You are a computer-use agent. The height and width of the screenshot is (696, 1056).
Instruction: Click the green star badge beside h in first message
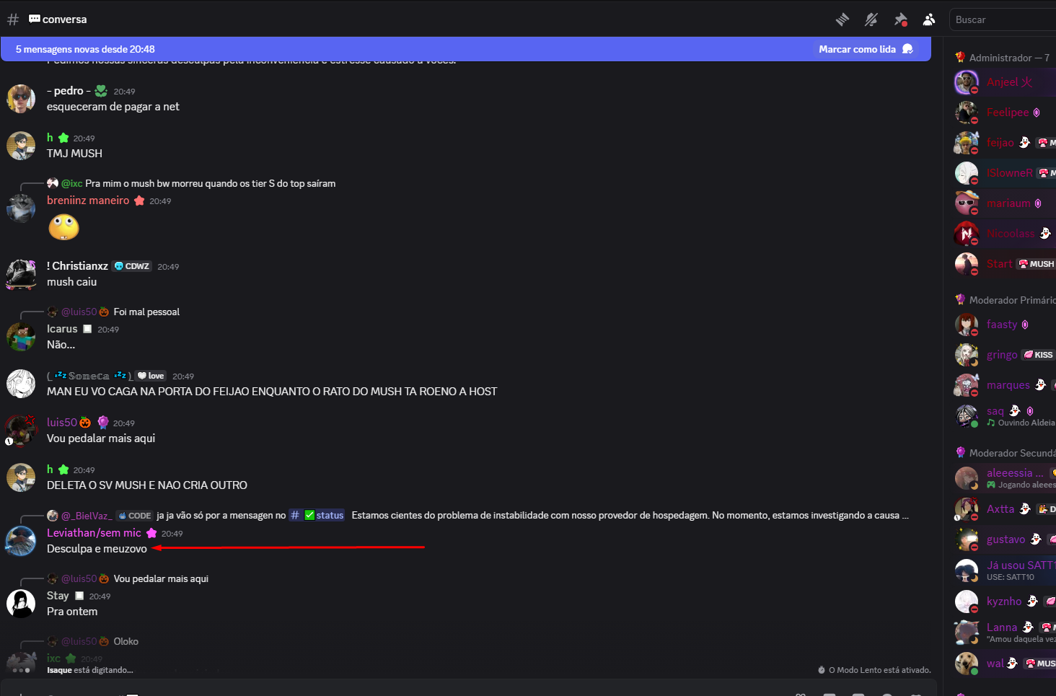[x=63, y=138]
